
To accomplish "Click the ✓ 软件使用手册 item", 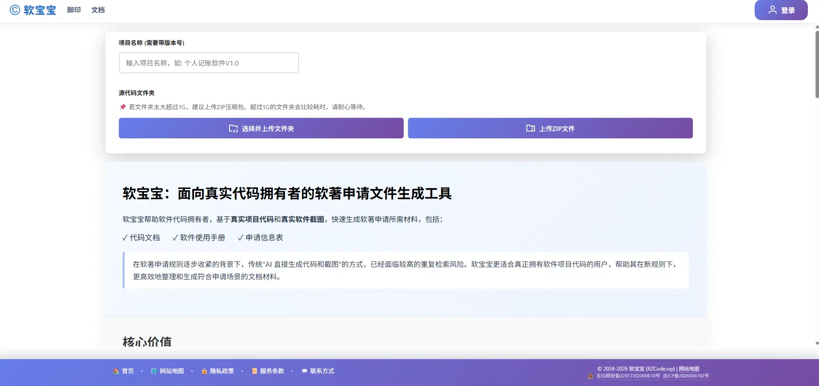I will (199, 238).
